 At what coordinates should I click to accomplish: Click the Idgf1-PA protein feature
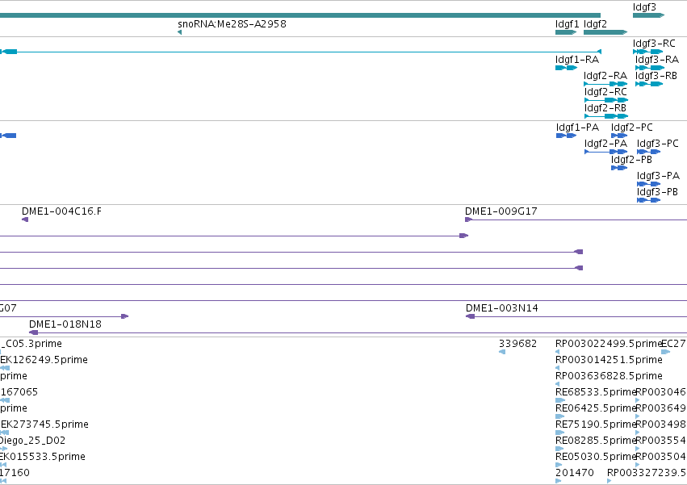(567, 136)
